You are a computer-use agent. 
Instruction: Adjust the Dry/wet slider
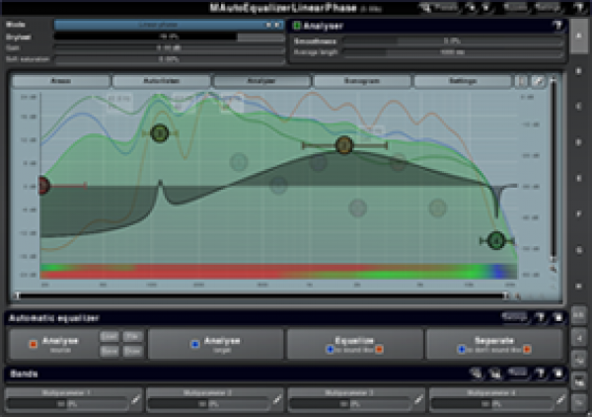169,37
